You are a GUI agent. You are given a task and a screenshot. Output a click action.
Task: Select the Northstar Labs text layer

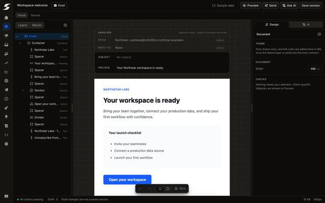pos(42,50)
